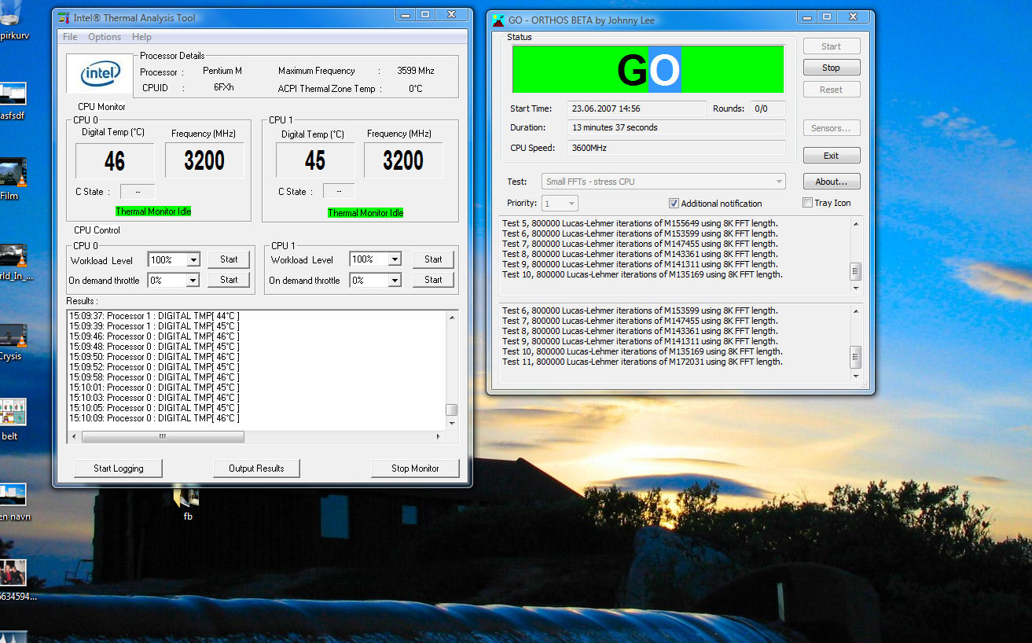Click the upper ORTHOS log scrollbar thumb
This screenshot has height=643, width=1032.
click(856, 271)
